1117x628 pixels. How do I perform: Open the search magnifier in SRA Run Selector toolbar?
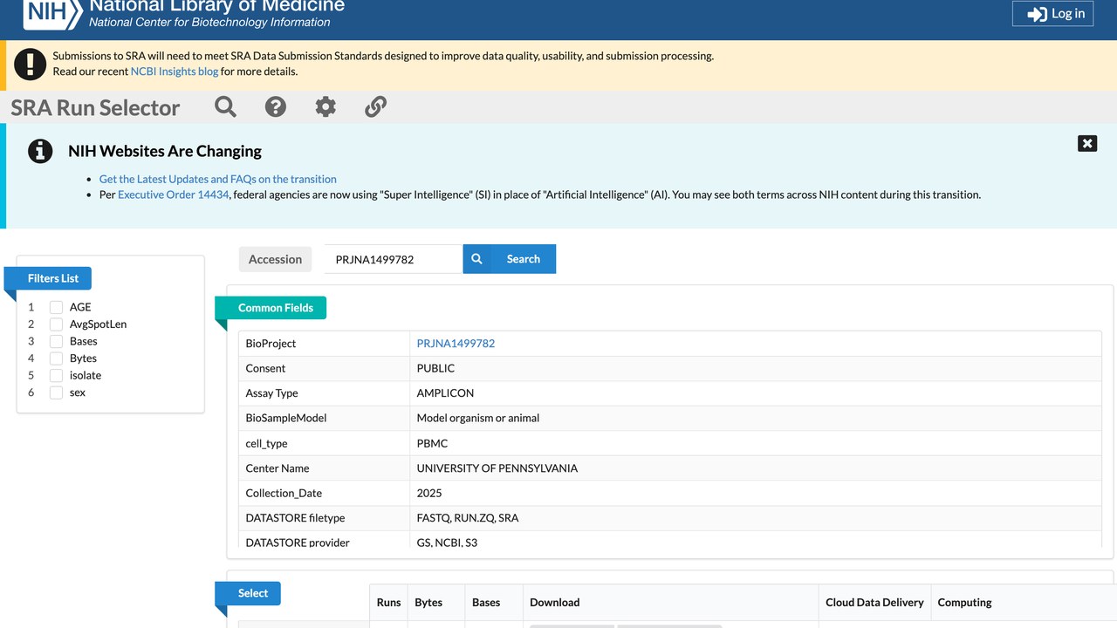pyautogui.click(x=225, y=107)
